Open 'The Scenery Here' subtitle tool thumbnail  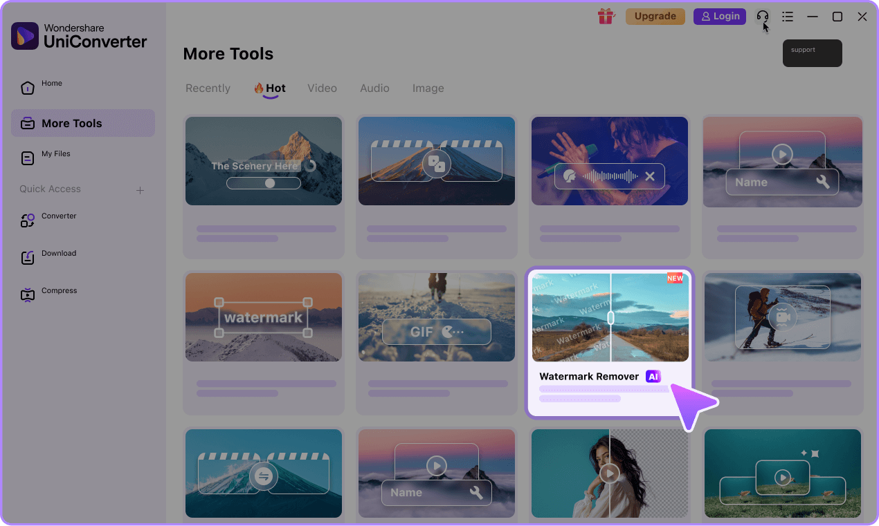point(264,161)
